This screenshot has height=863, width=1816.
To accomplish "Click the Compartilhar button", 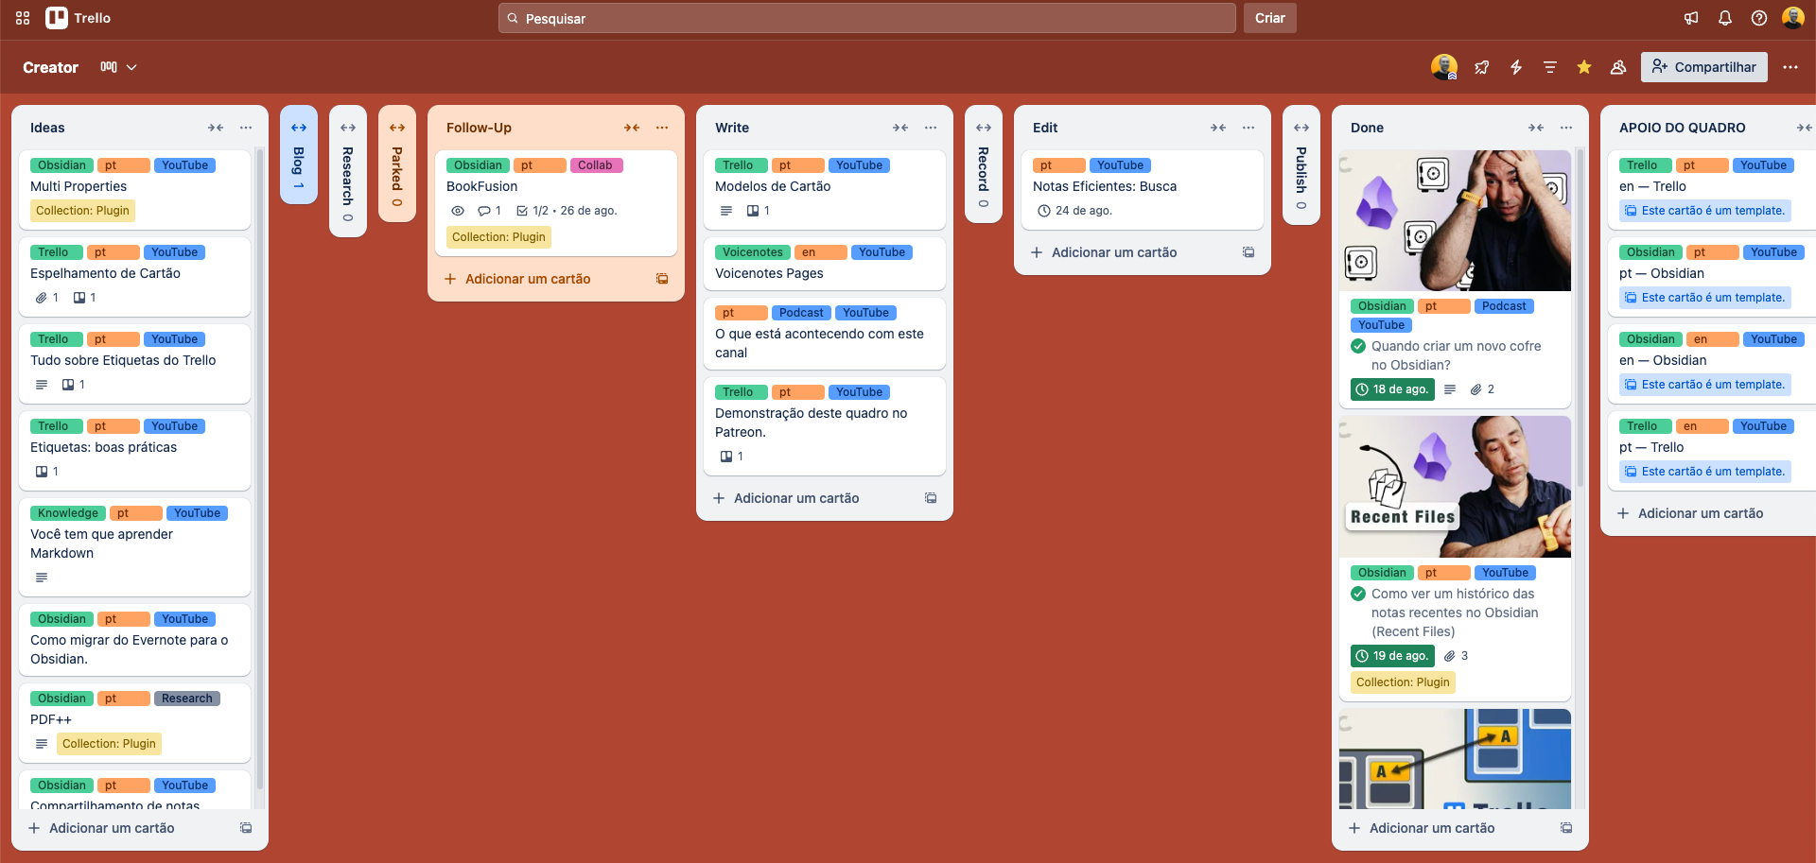I will (x=1704, y=67).
